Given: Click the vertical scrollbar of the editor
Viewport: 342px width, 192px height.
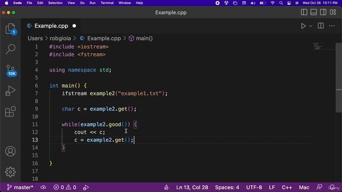Looking at the screenshot, I should coord(339,78).
